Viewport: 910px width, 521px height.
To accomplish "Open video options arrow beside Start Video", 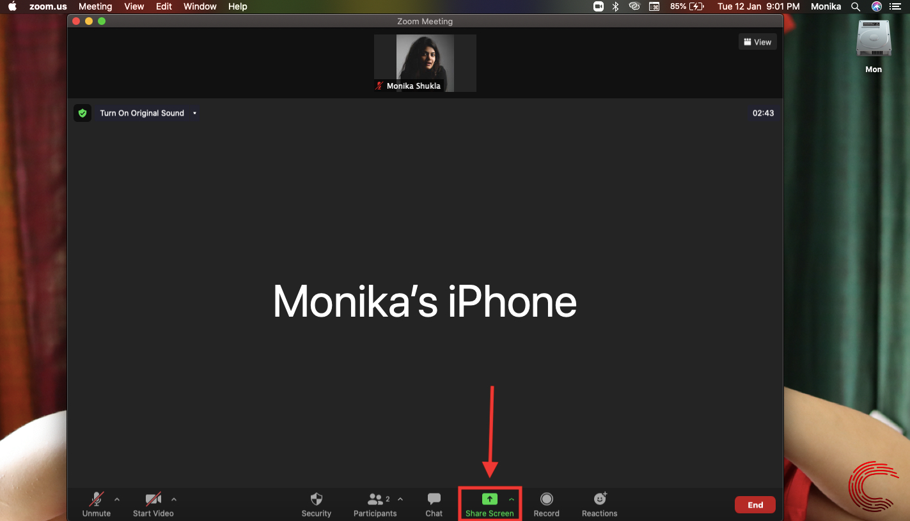I will tap(174, 499).
